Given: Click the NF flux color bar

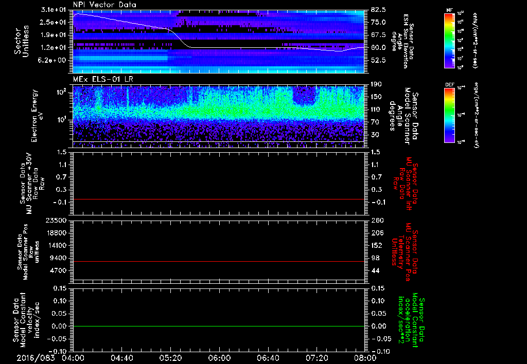Looking at the screenshot, I should point(450,41).
